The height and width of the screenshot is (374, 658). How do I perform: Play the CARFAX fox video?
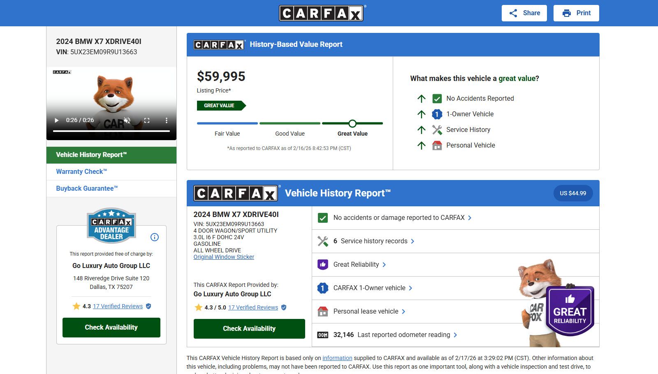click(x=57, y=120)
